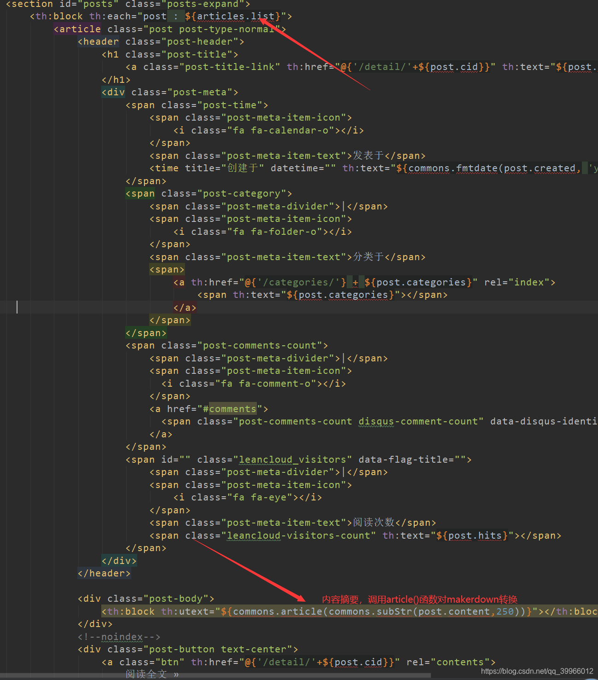Click the 发表于 span text
Viewport: 598px width, 680px height.
tap(368, 156)
